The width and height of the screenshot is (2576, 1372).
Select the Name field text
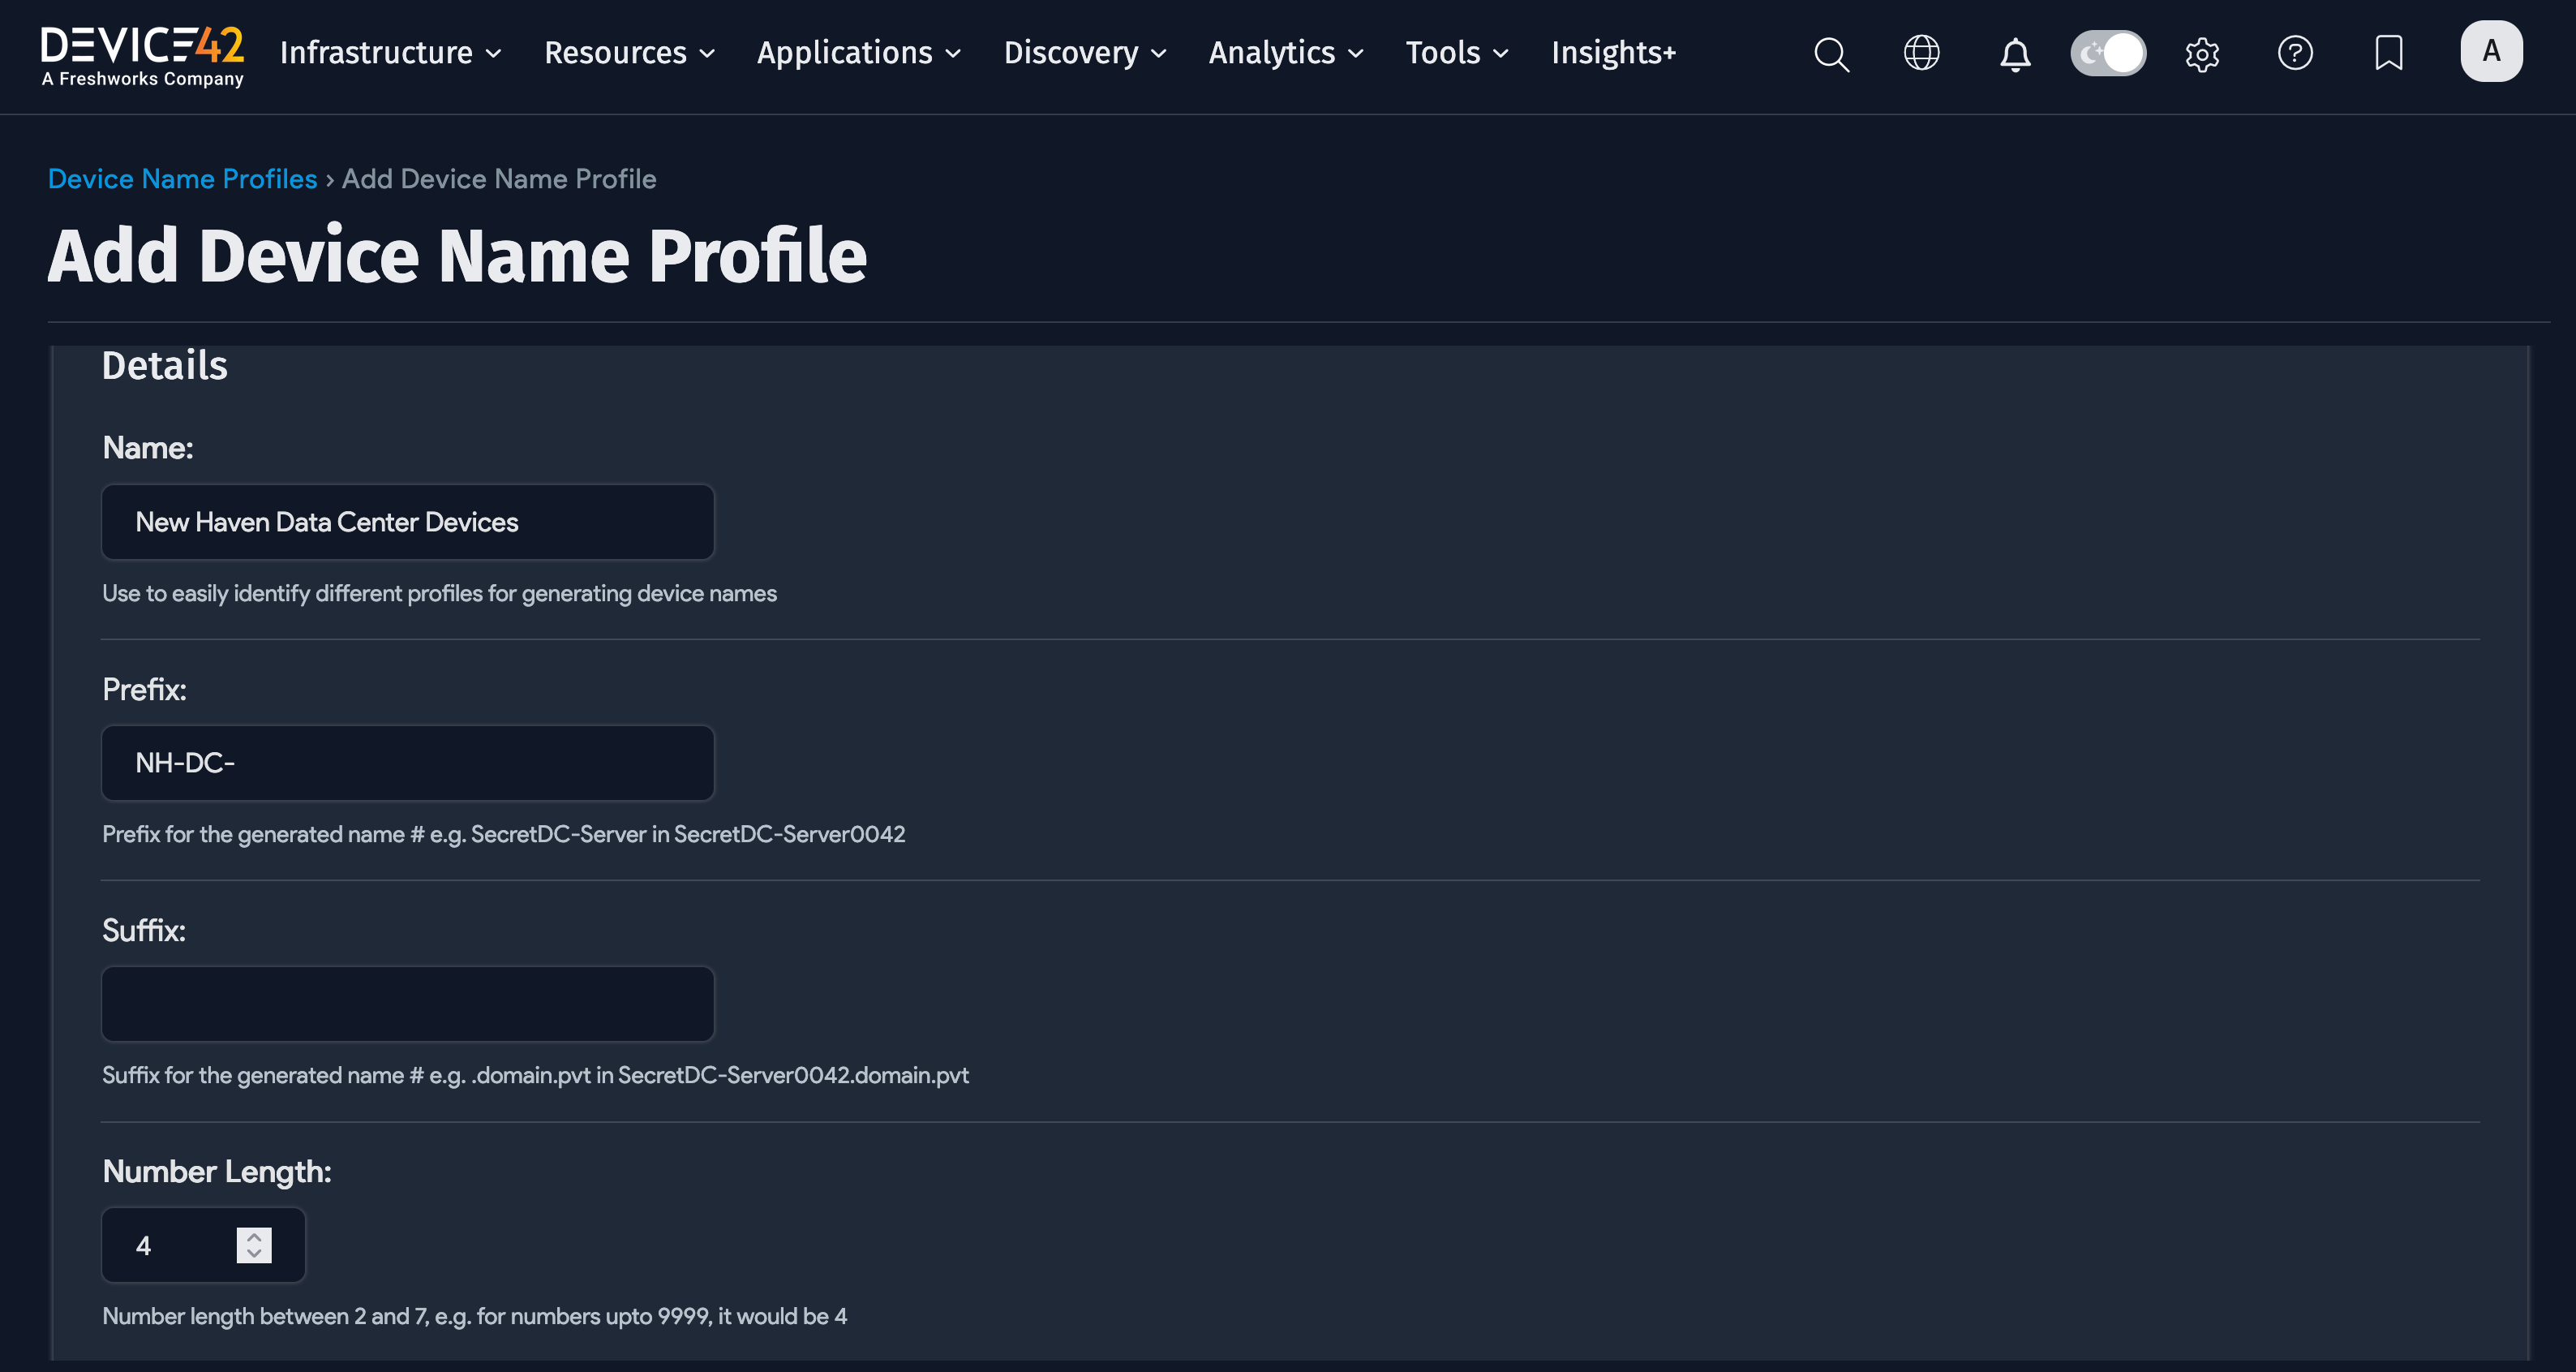pyautogui.click(x=407, y=521)
